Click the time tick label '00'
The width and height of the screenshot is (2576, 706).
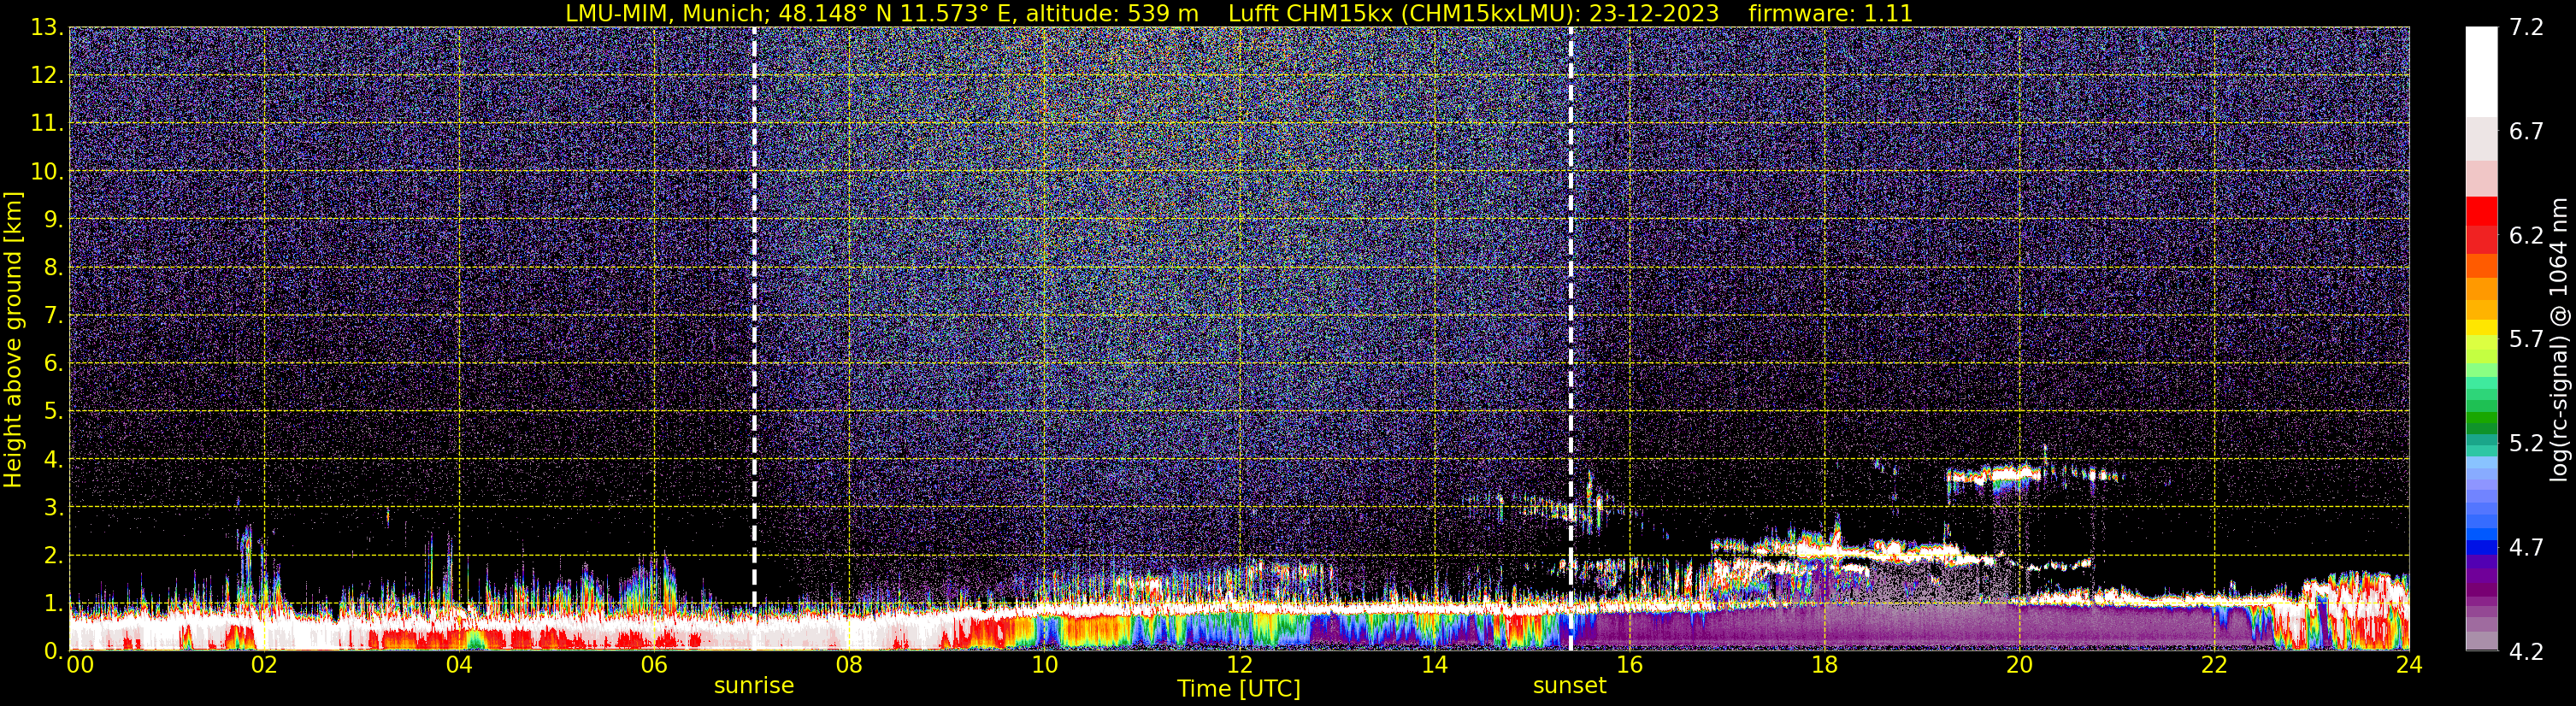pyautogui.click(x=80, y=665)
